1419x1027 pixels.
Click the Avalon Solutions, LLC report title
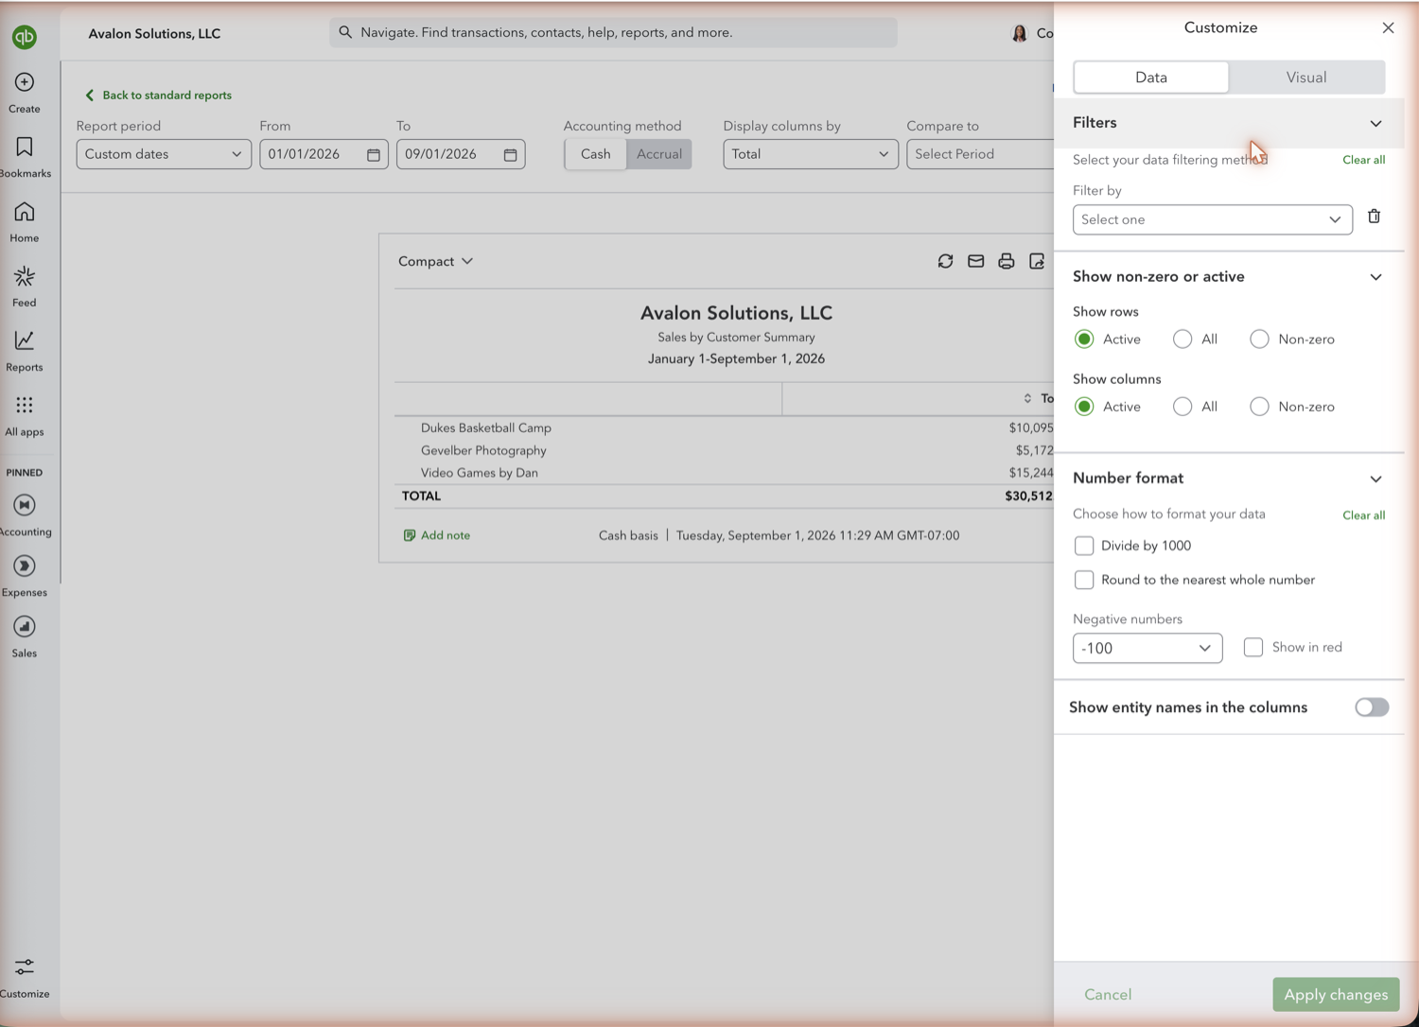click(x=736, y=313)
